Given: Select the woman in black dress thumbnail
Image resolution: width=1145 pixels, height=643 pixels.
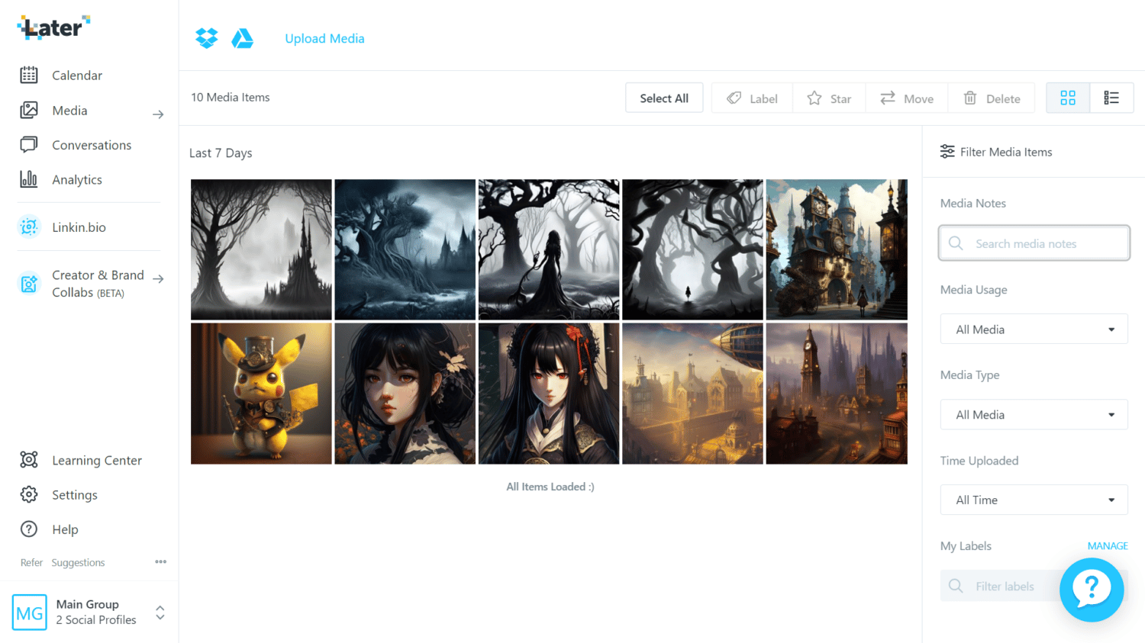Looking at the screenshot, I should tap(549, 249).
